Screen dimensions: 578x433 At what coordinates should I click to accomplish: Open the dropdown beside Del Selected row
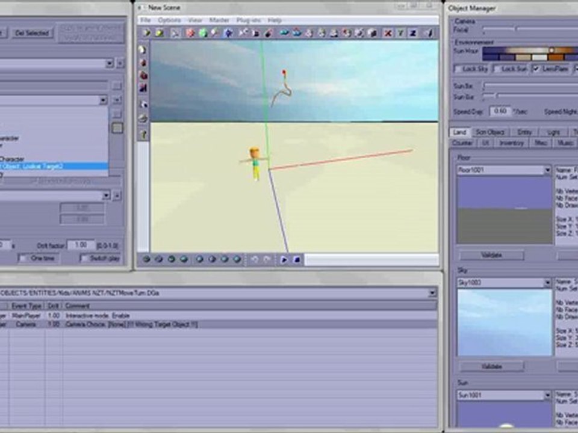(109, 63)
